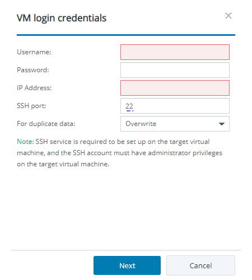Click the SSH port field
This screenshot has width=252, height=280.
[x=175, y=106]
